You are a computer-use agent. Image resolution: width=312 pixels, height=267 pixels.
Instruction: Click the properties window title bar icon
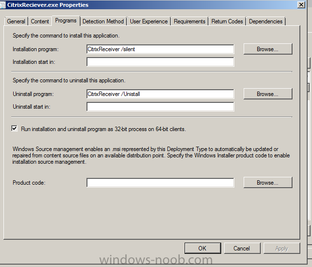(2, 5)
